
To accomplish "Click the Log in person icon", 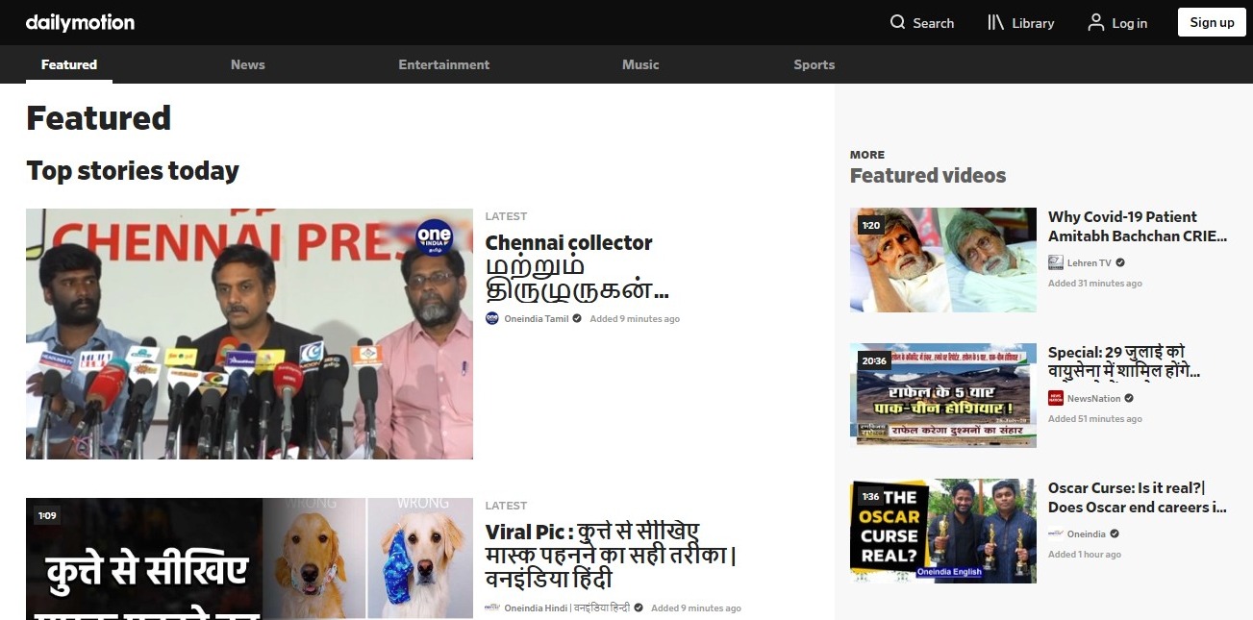I will tap(1095, 22).
